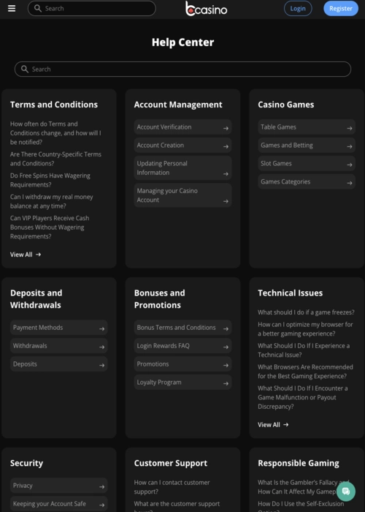Image resolution: width=365 pixels, height=512 pixels.
Task: Focus the Help Center search field
Action: 182,69
